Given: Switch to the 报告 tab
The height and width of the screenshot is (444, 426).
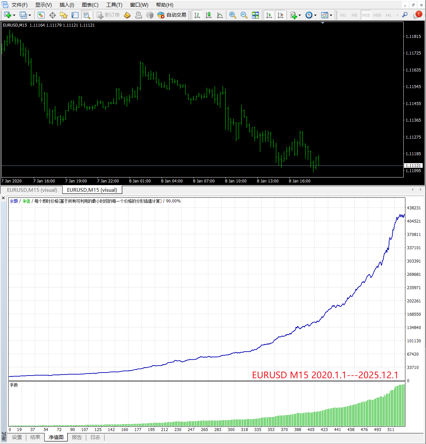Looking at the screenshot, I should coord(77,437).
